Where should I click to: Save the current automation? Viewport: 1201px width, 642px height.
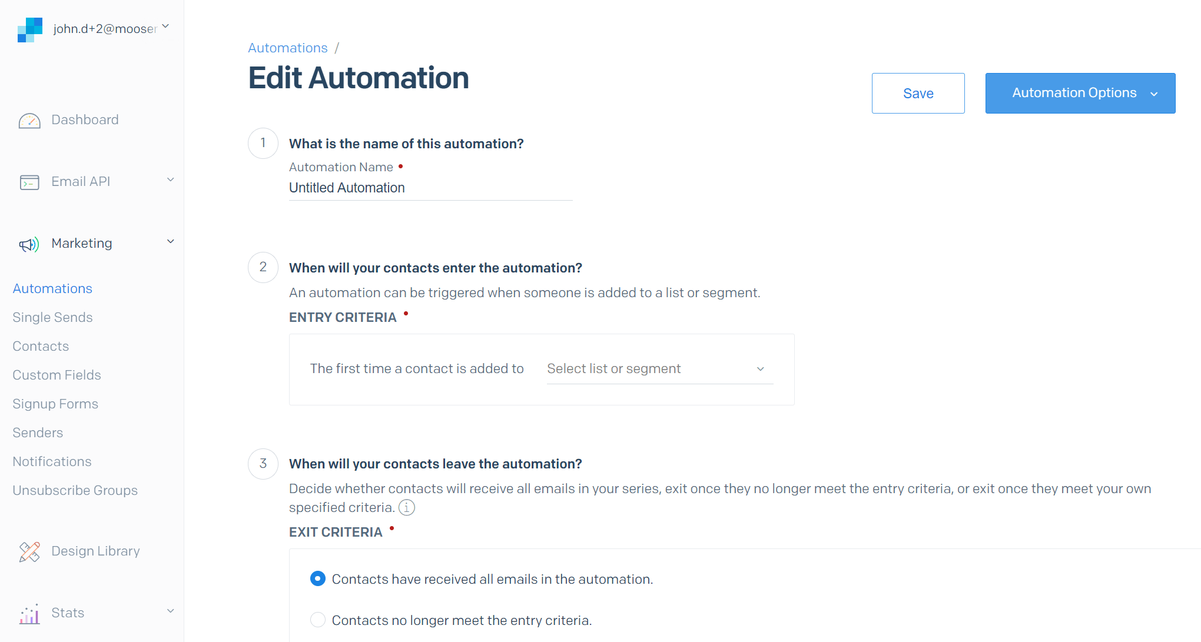pyautogui.click(x=917, y=93)
